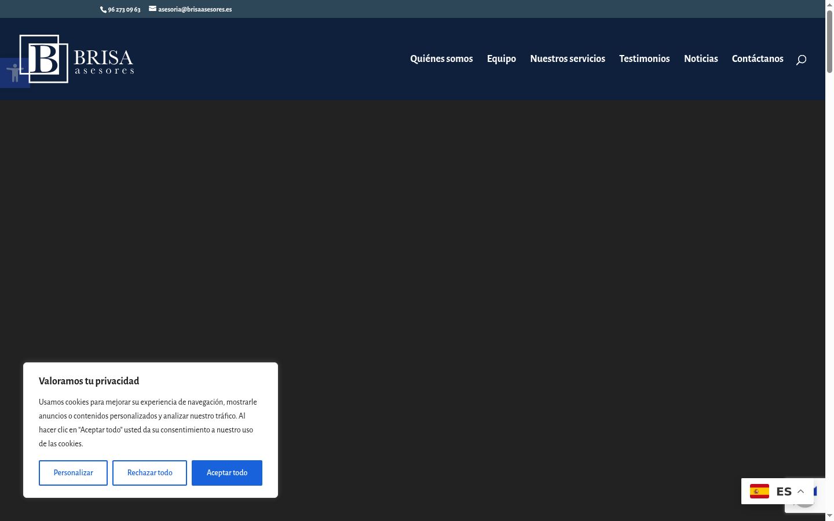Open the accessibility tools icon
This screenshot has height=521, width=834.
click(x=14, y=73)
